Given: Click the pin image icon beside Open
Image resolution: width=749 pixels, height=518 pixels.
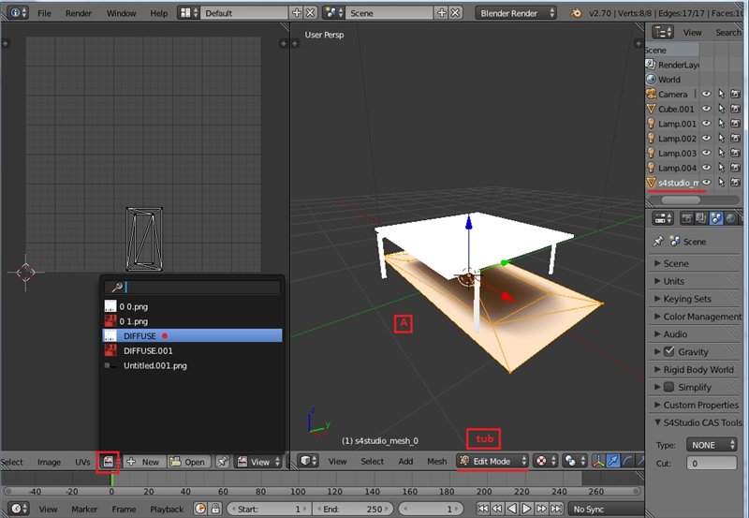Looking at the screenshot, I should [x=223, y=462].
